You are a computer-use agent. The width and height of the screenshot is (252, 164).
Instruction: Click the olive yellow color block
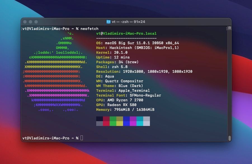coord(120,119)
